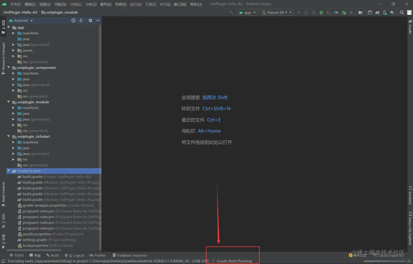Open the Xiaomi MI 9 device dropdown
This screenshot has width=413, height=264.
[x=277, y=12]
